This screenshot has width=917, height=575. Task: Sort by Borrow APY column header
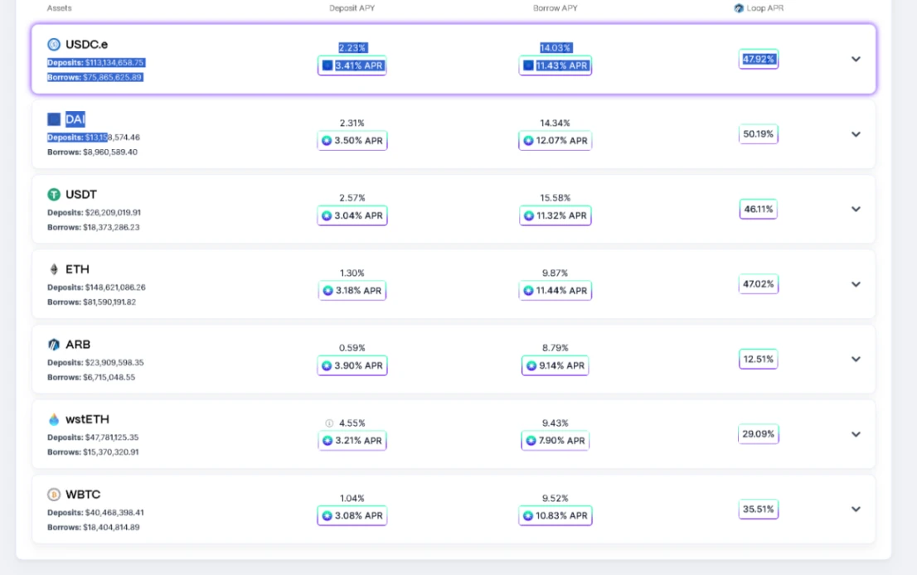click(555, 8)
